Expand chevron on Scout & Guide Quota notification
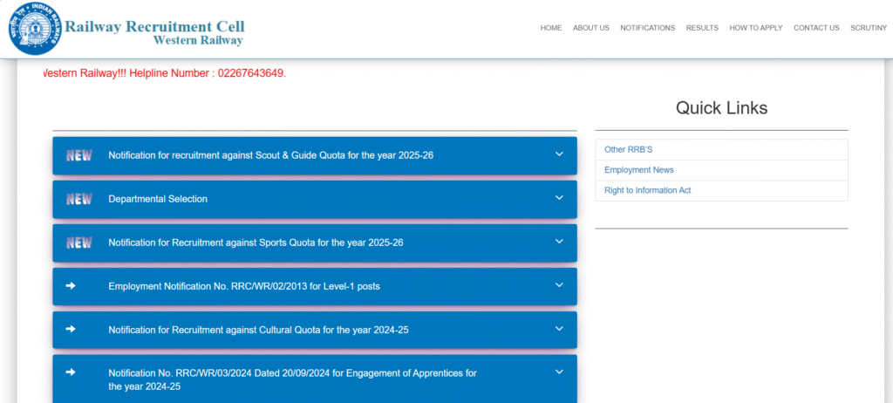Image resolution: width=893 pixels, height=403 pixels. click(559, 154)
